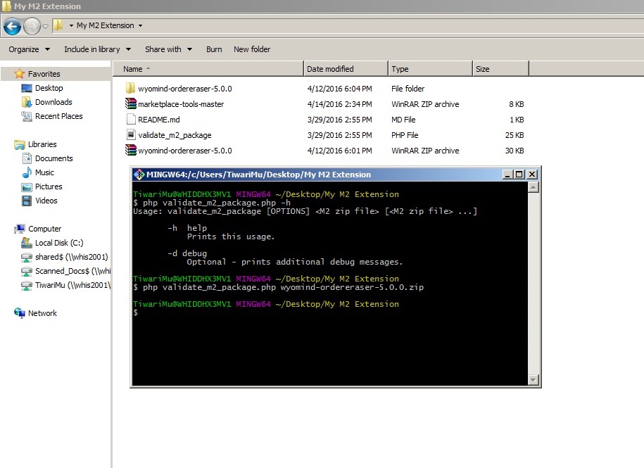Viewport: 644px width, 468px height.
Task: Open Local Disk (C:) drive
Action: [x=59, y=243]
